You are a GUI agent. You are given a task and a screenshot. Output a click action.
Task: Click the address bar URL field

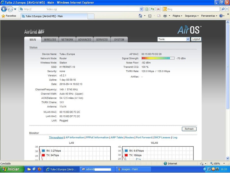click(x=79, y=9)
